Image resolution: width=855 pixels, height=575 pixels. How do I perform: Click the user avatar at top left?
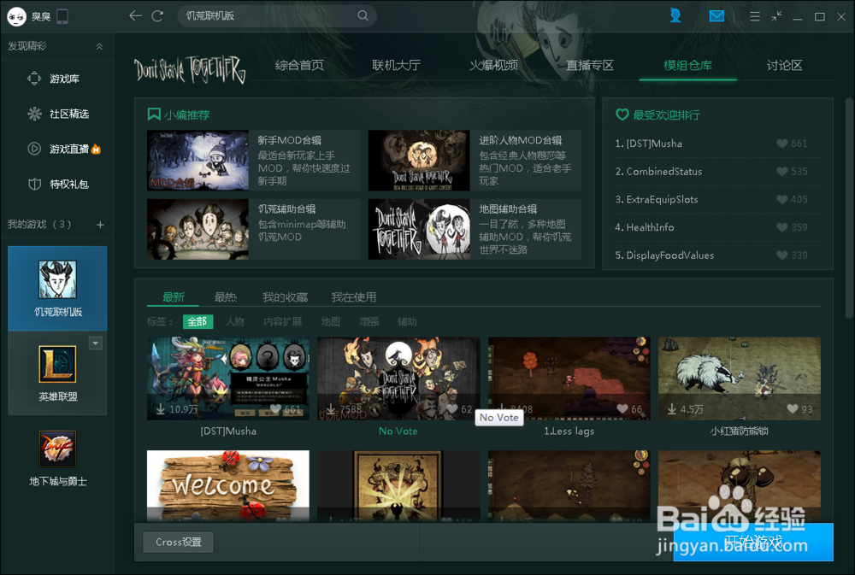coord(16,17)
